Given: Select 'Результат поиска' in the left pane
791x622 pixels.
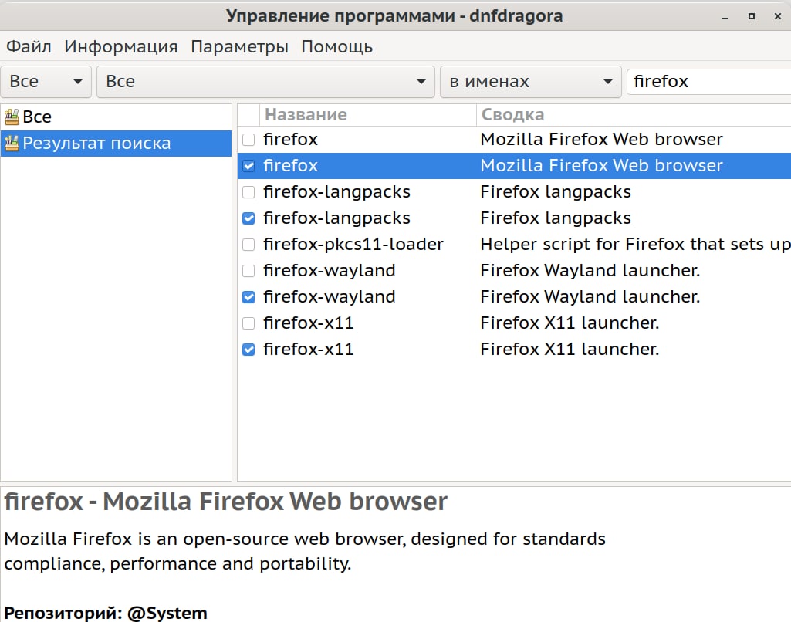Looking at the screenshot, I should pyautogui.click(x=96, y=144).
